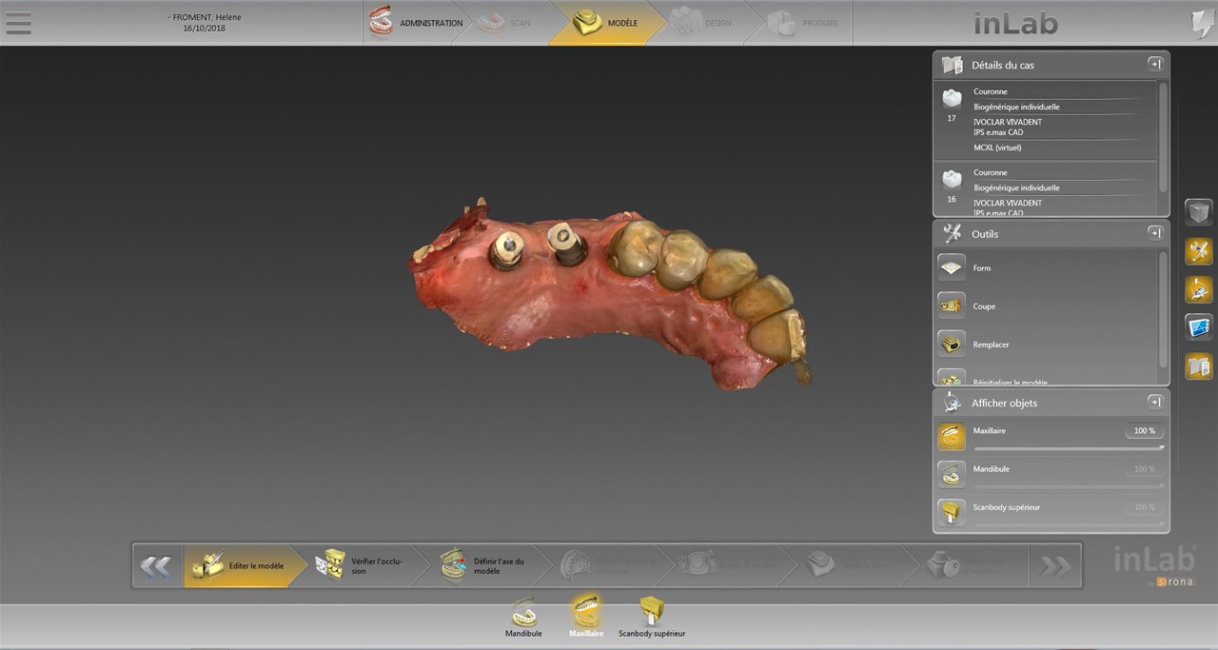This screenshot has height=650, width=1218.
Task: Open the hamburger system menu
Action: point(18,23)
